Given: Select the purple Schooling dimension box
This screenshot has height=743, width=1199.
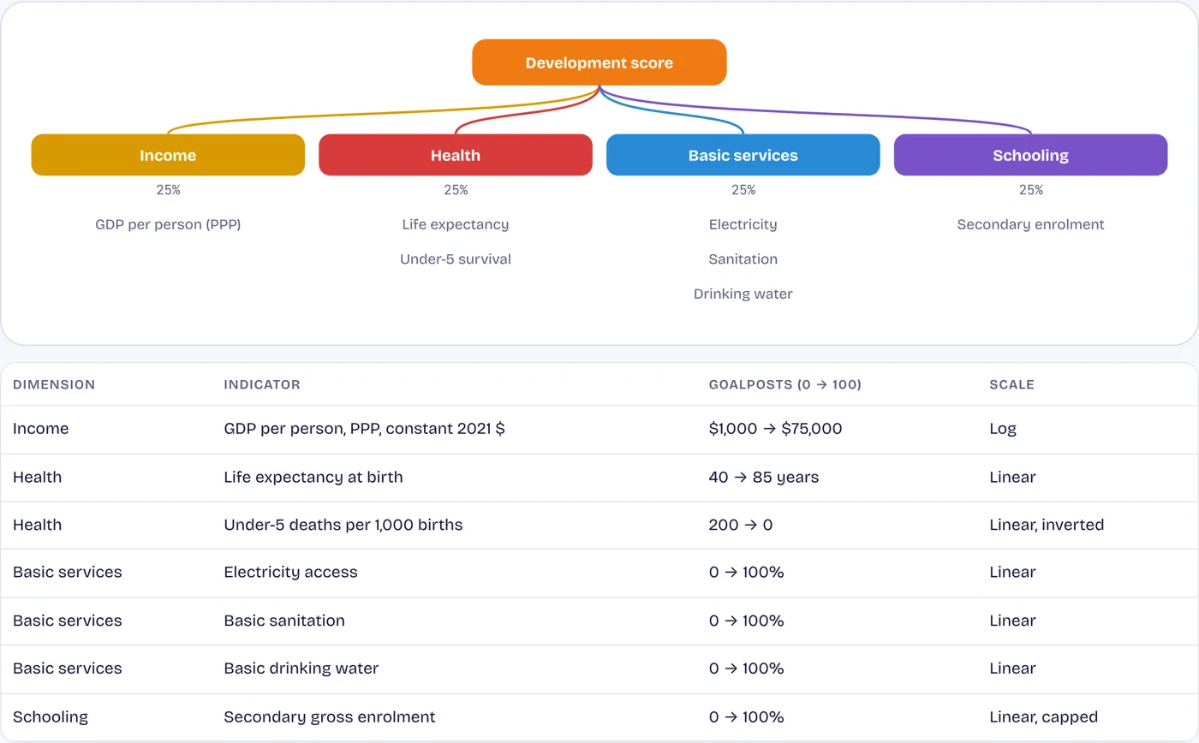Looking at the screenshot, I should [x=1031, y=155].
